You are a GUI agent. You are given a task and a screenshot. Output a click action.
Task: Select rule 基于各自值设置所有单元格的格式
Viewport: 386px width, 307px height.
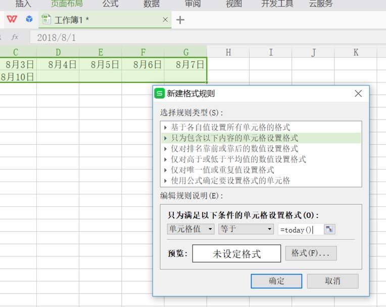[x=261, y=127]
